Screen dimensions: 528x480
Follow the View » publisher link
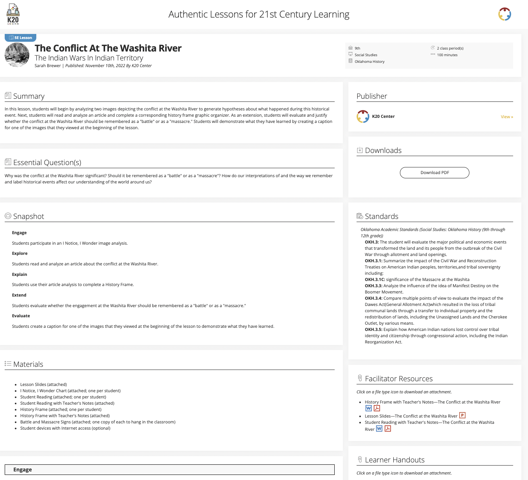click(507, 117)
